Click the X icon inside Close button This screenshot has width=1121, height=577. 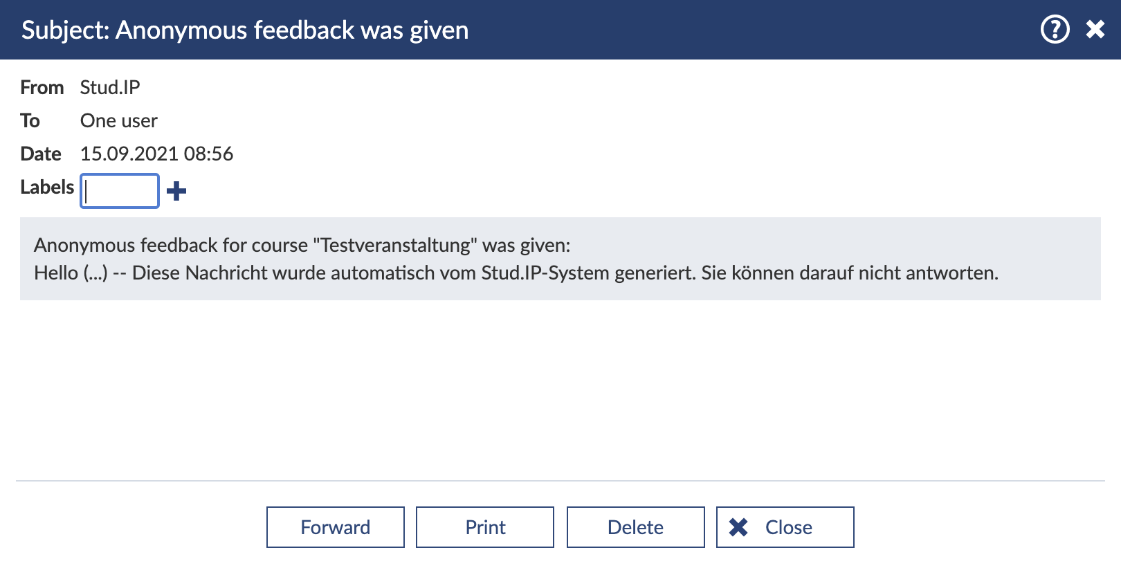tap(738, 527)
